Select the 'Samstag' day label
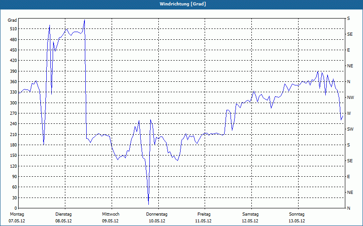 250,214
